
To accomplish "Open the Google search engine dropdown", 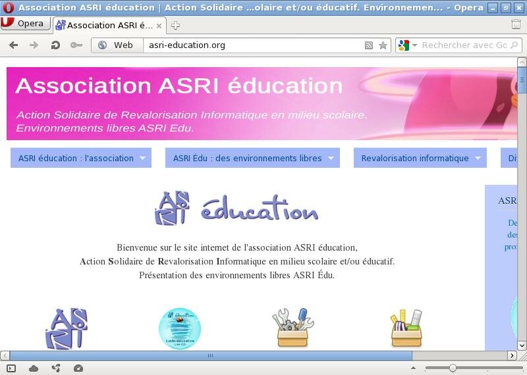I will point(407,45).
